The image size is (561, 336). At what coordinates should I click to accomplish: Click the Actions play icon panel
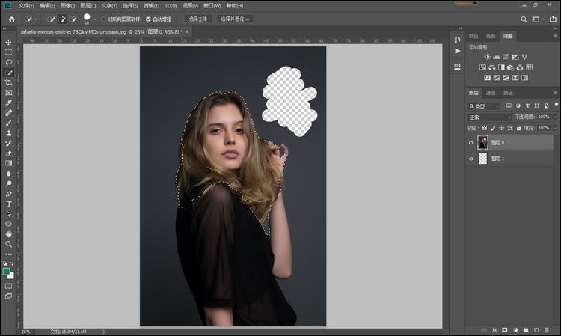(457, 51)
